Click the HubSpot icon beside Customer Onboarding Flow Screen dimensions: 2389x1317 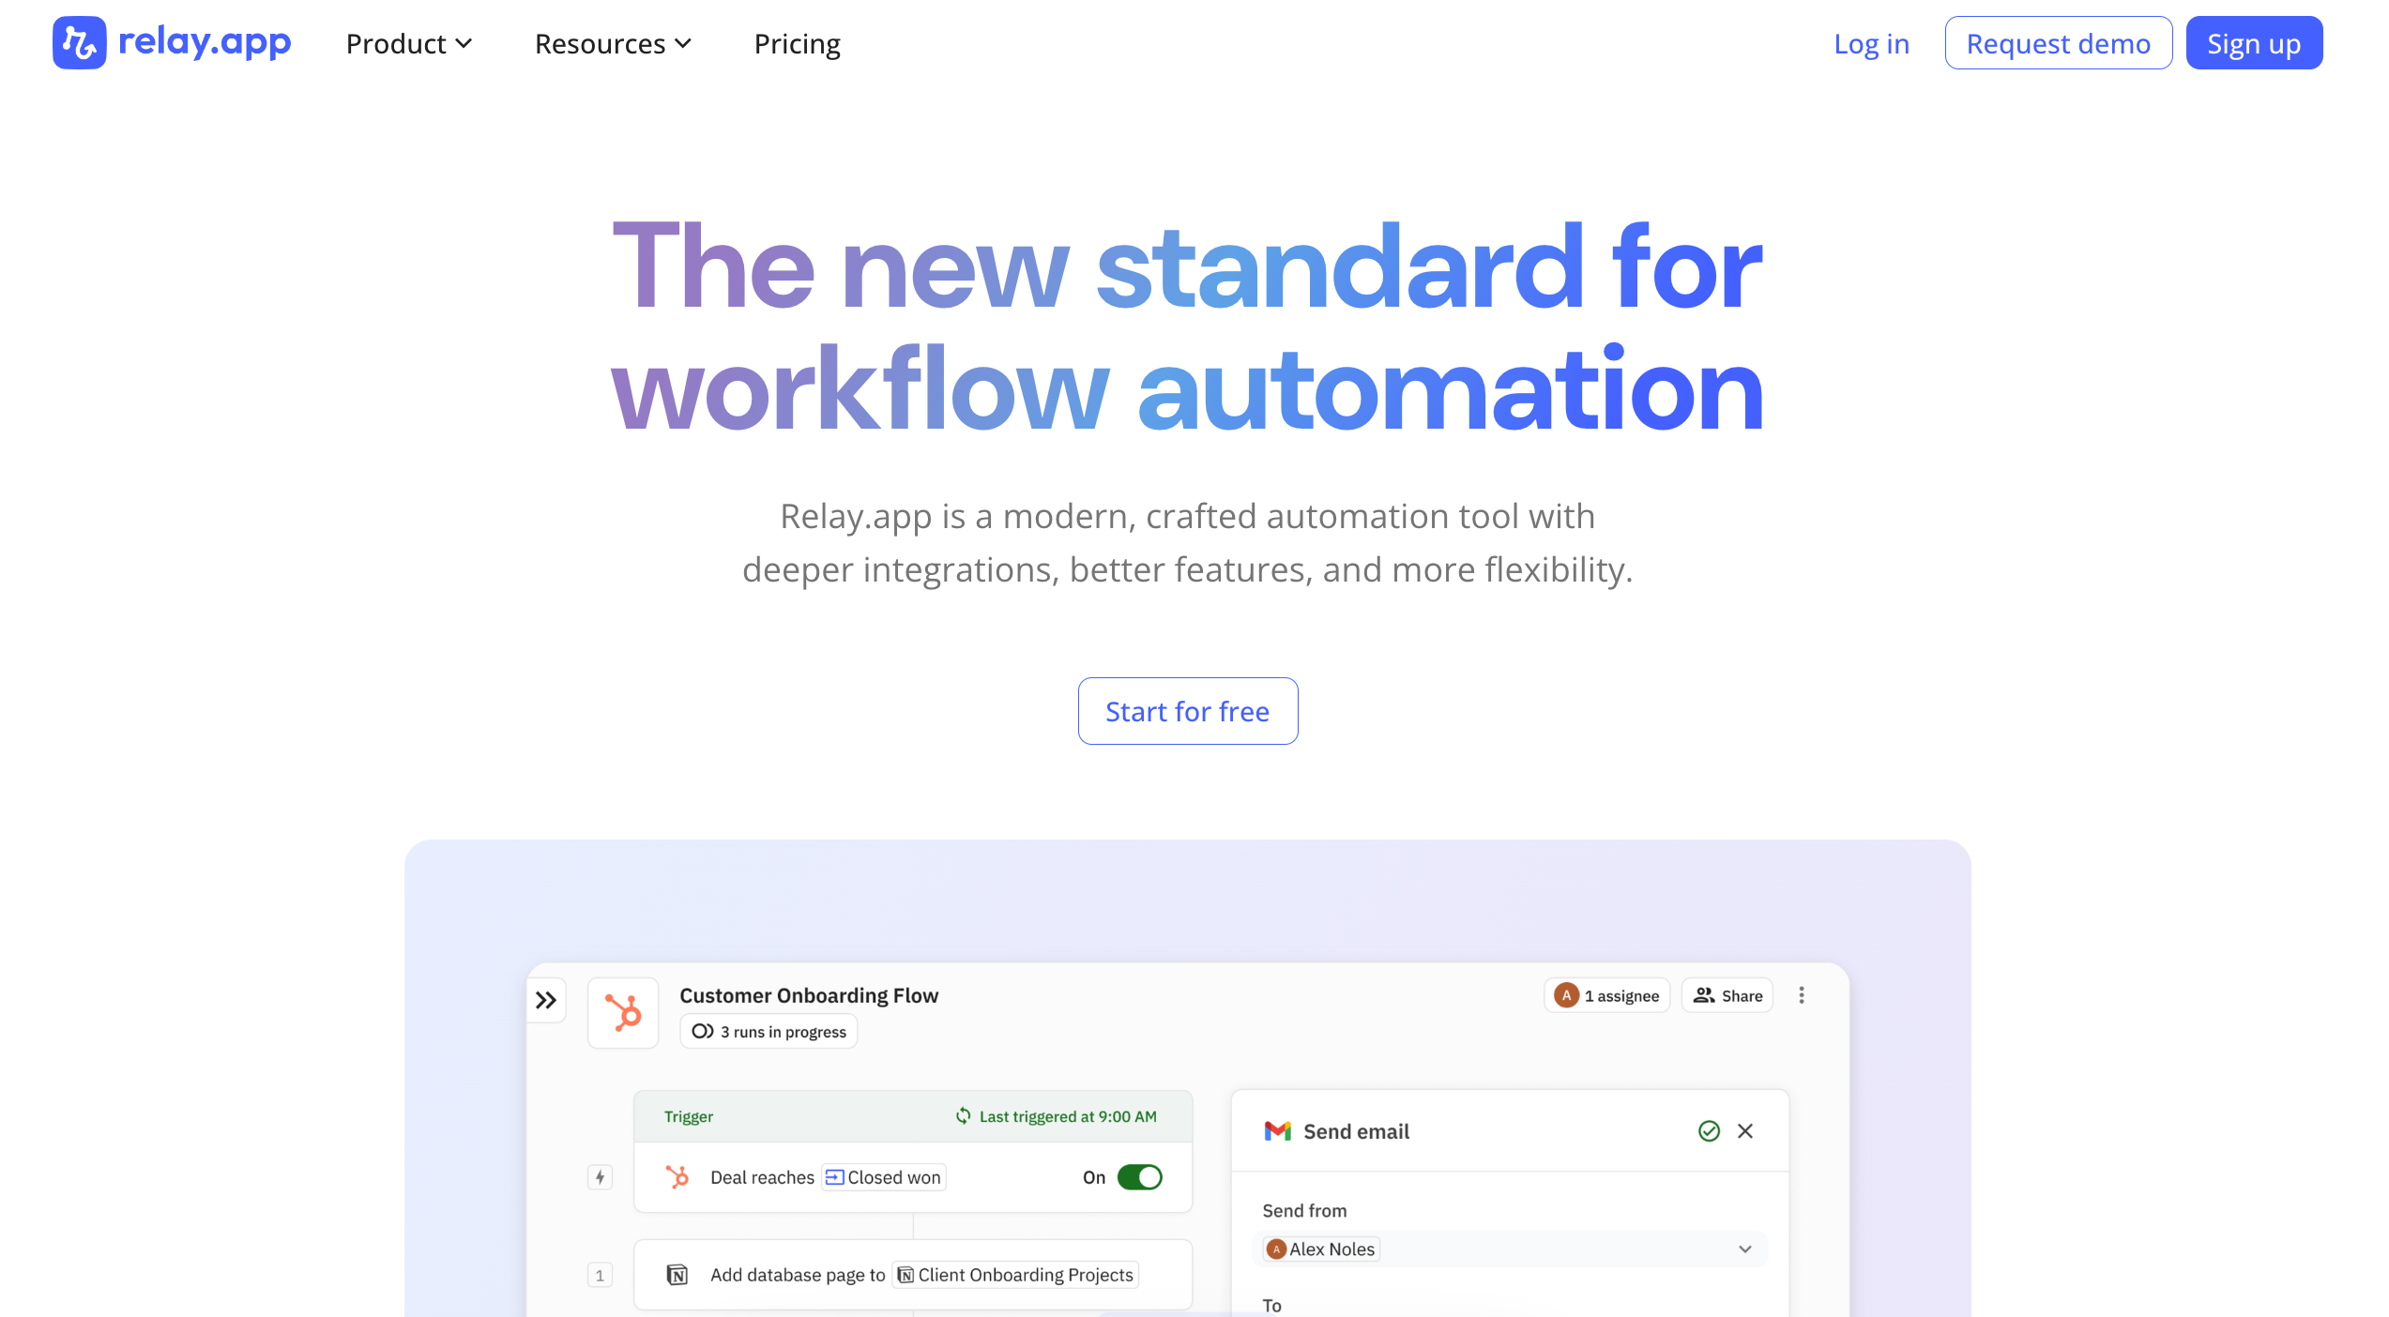(x=623, y=1013)
